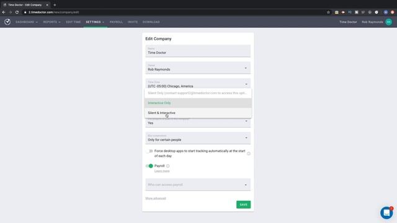Image resolution: width=397 pixels, height=223 pixels.
Task: Open Who can access payroll dropdown
Action: pos(198,185)
